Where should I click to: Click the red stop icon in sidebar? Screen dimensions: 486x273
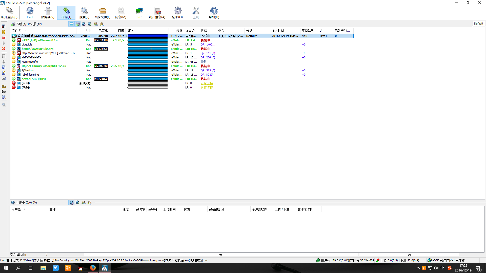pos(4,38)
